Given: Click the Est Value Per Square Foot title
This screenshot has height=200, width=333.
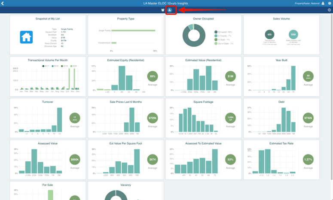Looking at the screenshot, I should 125,143.
